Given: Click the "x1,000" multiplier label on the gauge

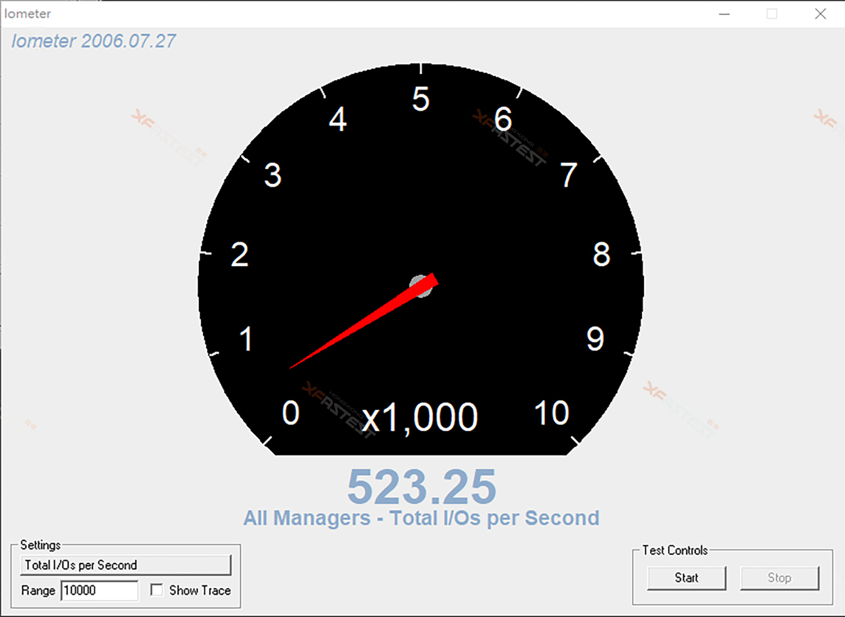Looking at the screenshot, I should pyautogui.click(x=420, y=417).
